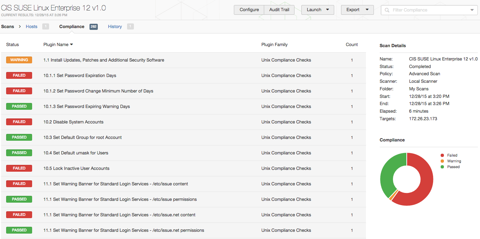The height and width of the screenshot is (239, 480).
Task: Click WARNING badge for 1.1 Install Updates
Action: [x=19, y=60]
